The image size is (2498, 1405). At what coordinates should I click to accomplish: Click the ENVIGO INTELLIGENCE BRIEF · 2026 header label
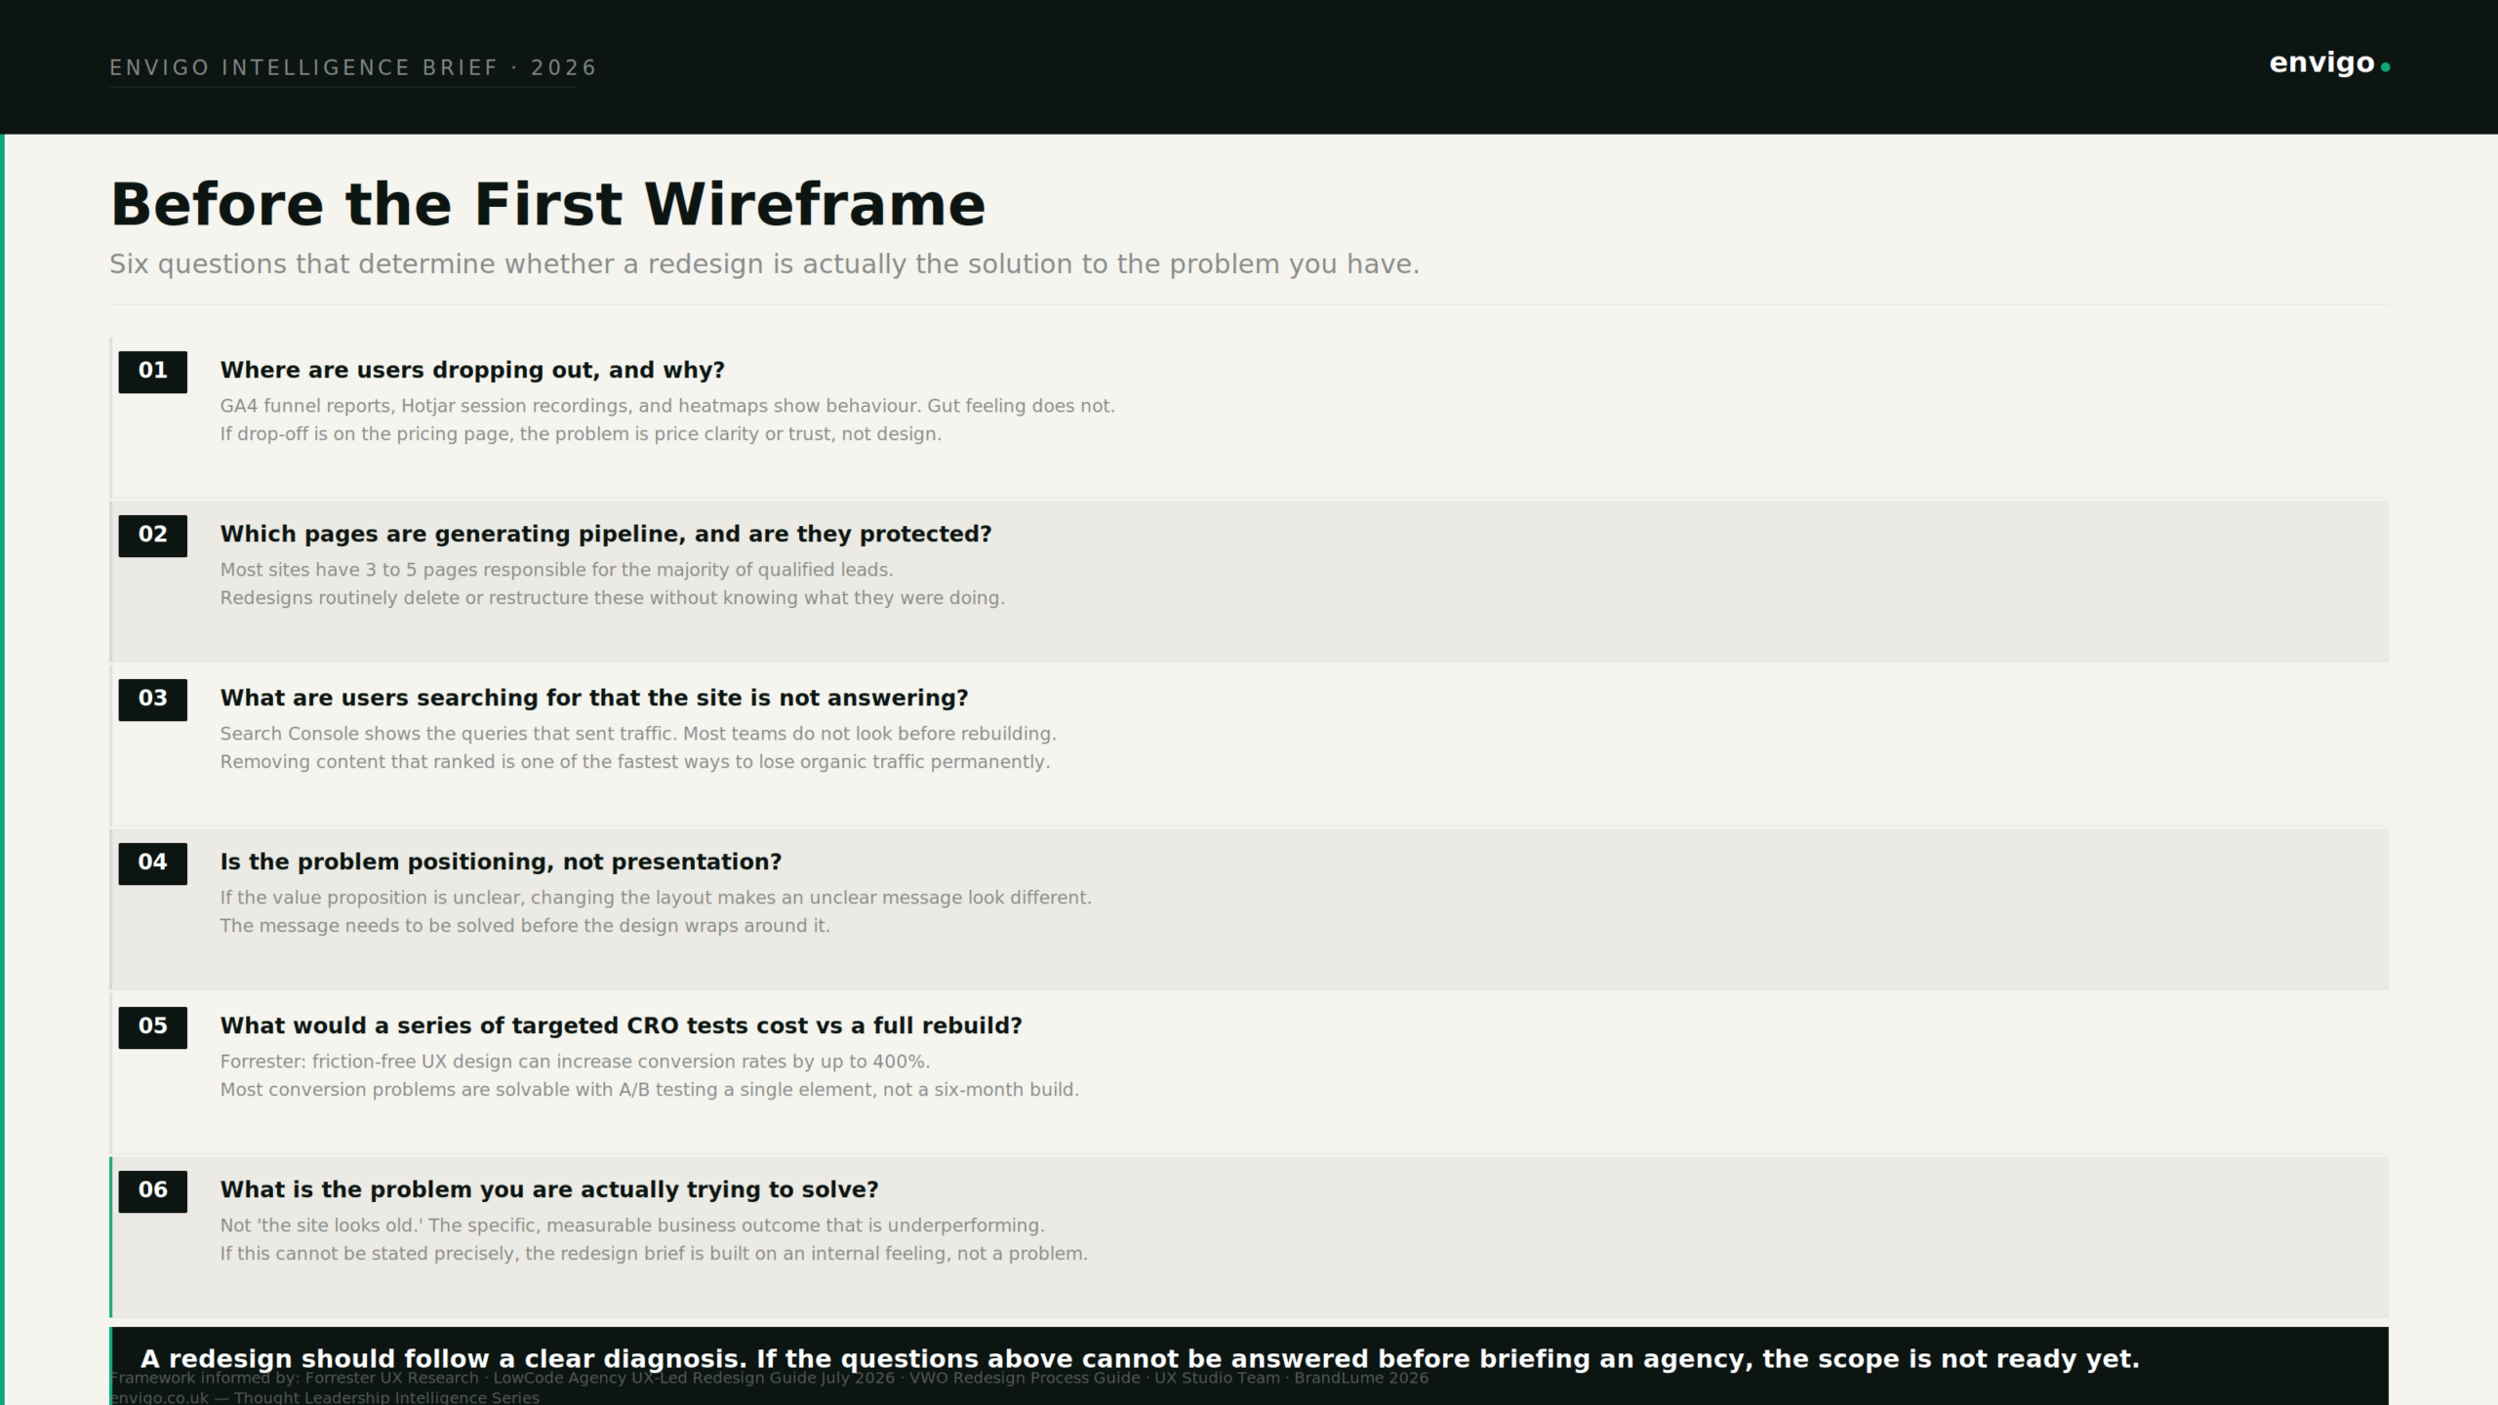tap(352, 68)
